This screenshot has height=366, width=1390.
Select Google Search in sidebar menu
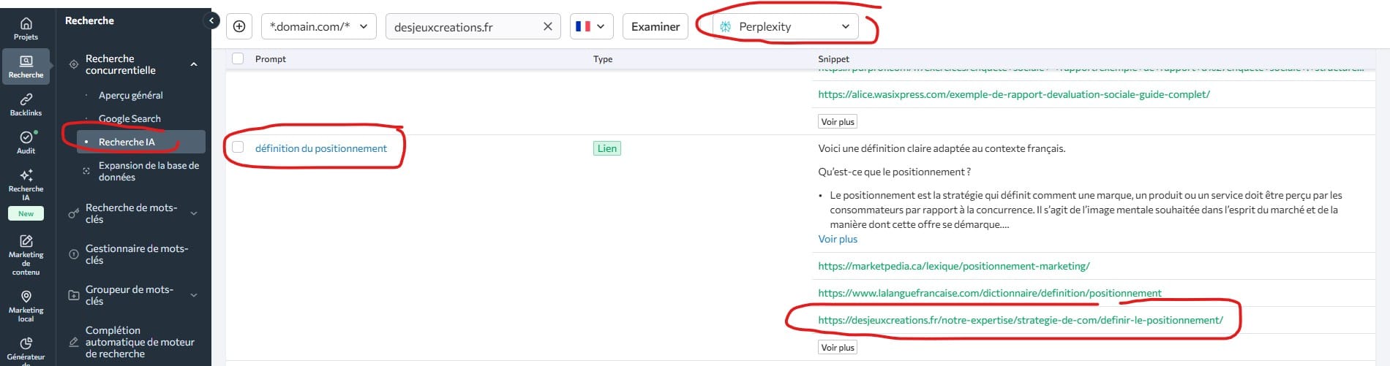(129, 118)
